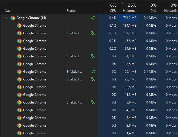Click the 4,1 MB memory value
This screenshot has width=178, height=137.
click(x=131, y=110)
